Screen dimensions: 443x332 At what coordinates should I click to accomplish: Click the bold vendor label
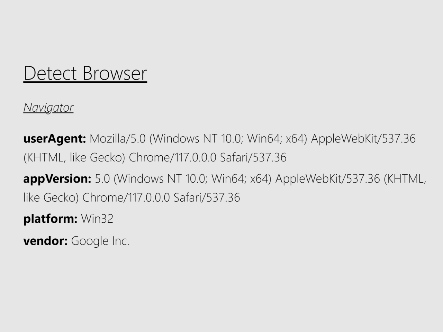(x=45, y=241)
